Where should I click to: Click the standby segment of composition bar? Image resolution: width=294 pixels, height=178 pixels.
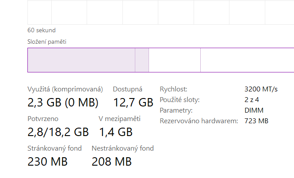click(175, 60)
